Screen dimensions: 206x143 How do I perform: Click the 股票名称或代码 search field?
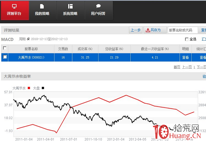click(183, 30)
